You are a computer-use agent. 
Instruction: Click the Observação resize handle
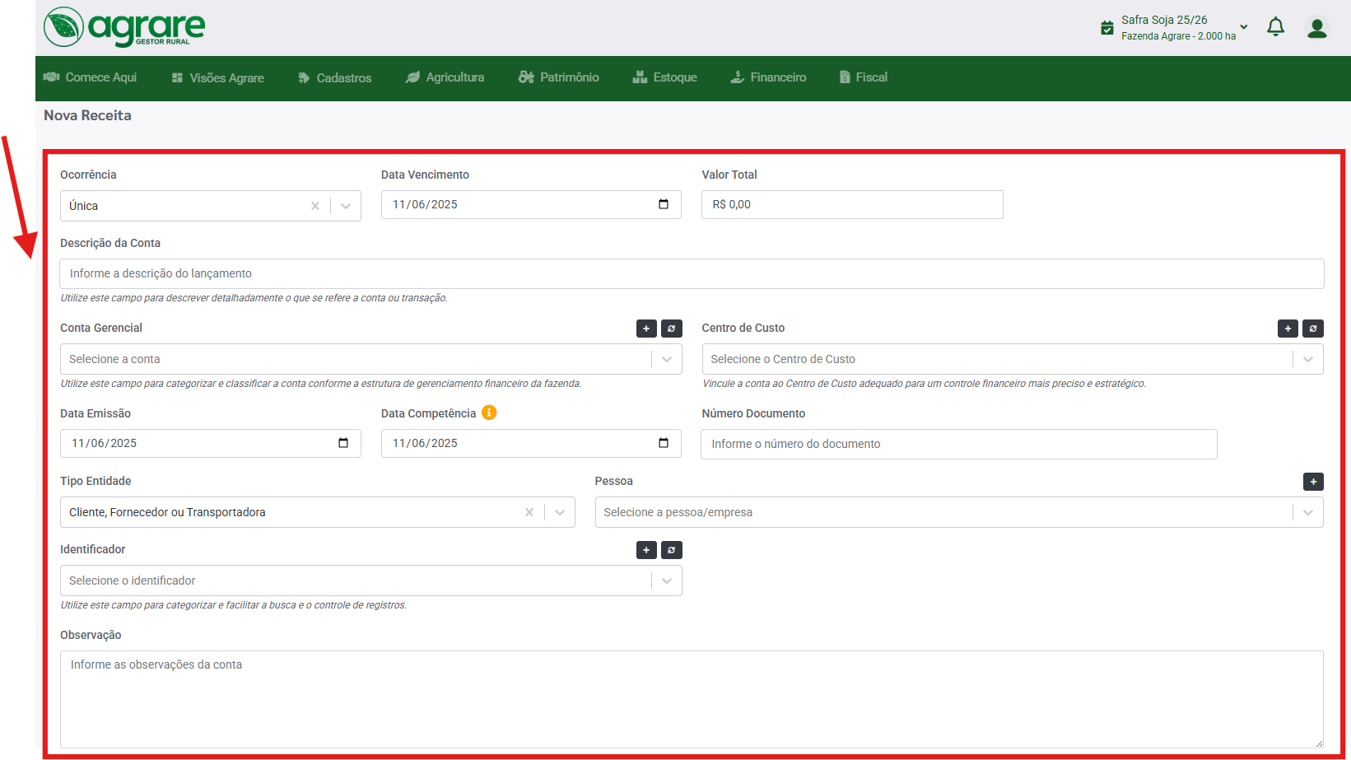click(1318, 743)
